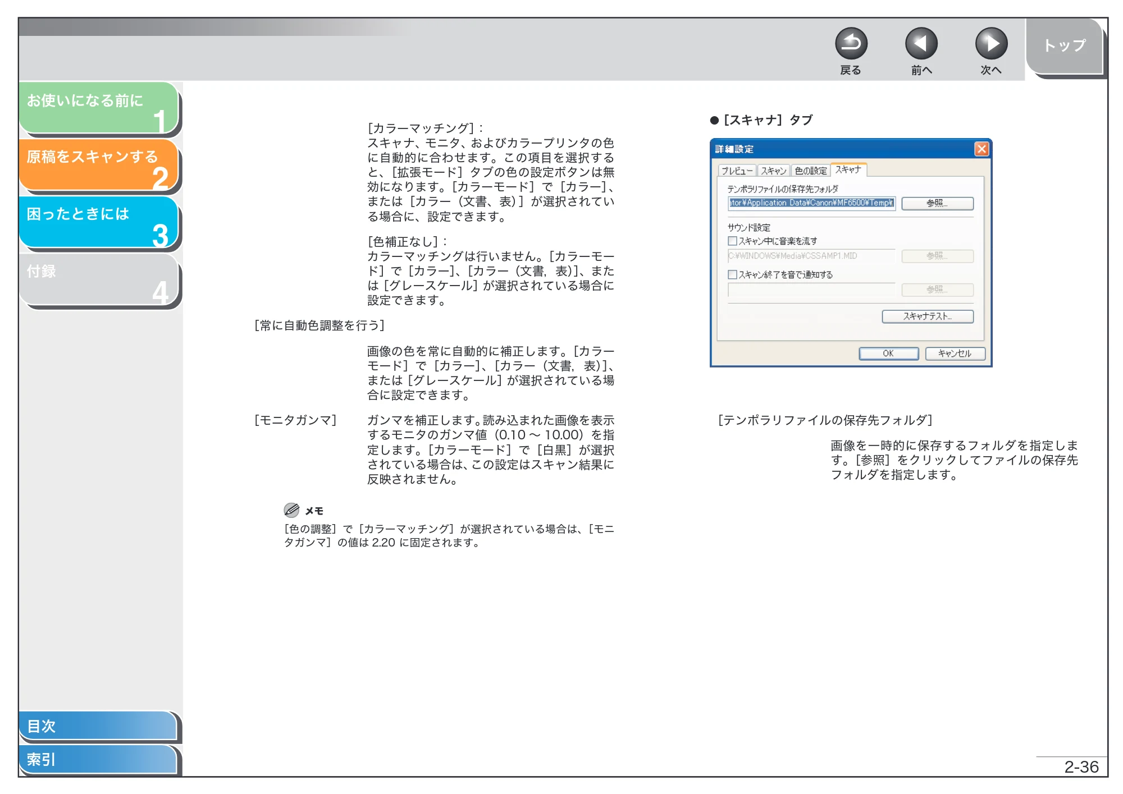This screenshot has height=794, width=1123.
Task: Click the サウンド設定 group label
Action: 749,227
